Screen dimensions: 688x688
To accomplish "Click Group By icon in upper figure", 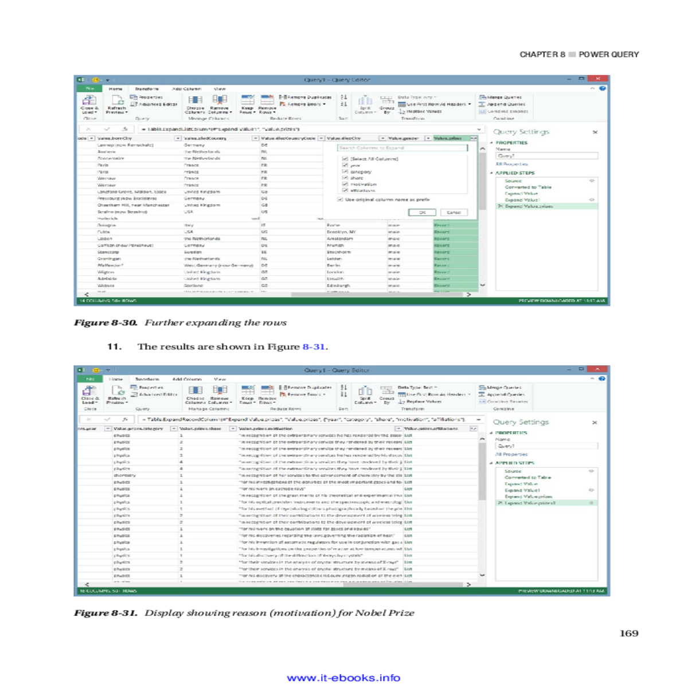I will (387, 100).
